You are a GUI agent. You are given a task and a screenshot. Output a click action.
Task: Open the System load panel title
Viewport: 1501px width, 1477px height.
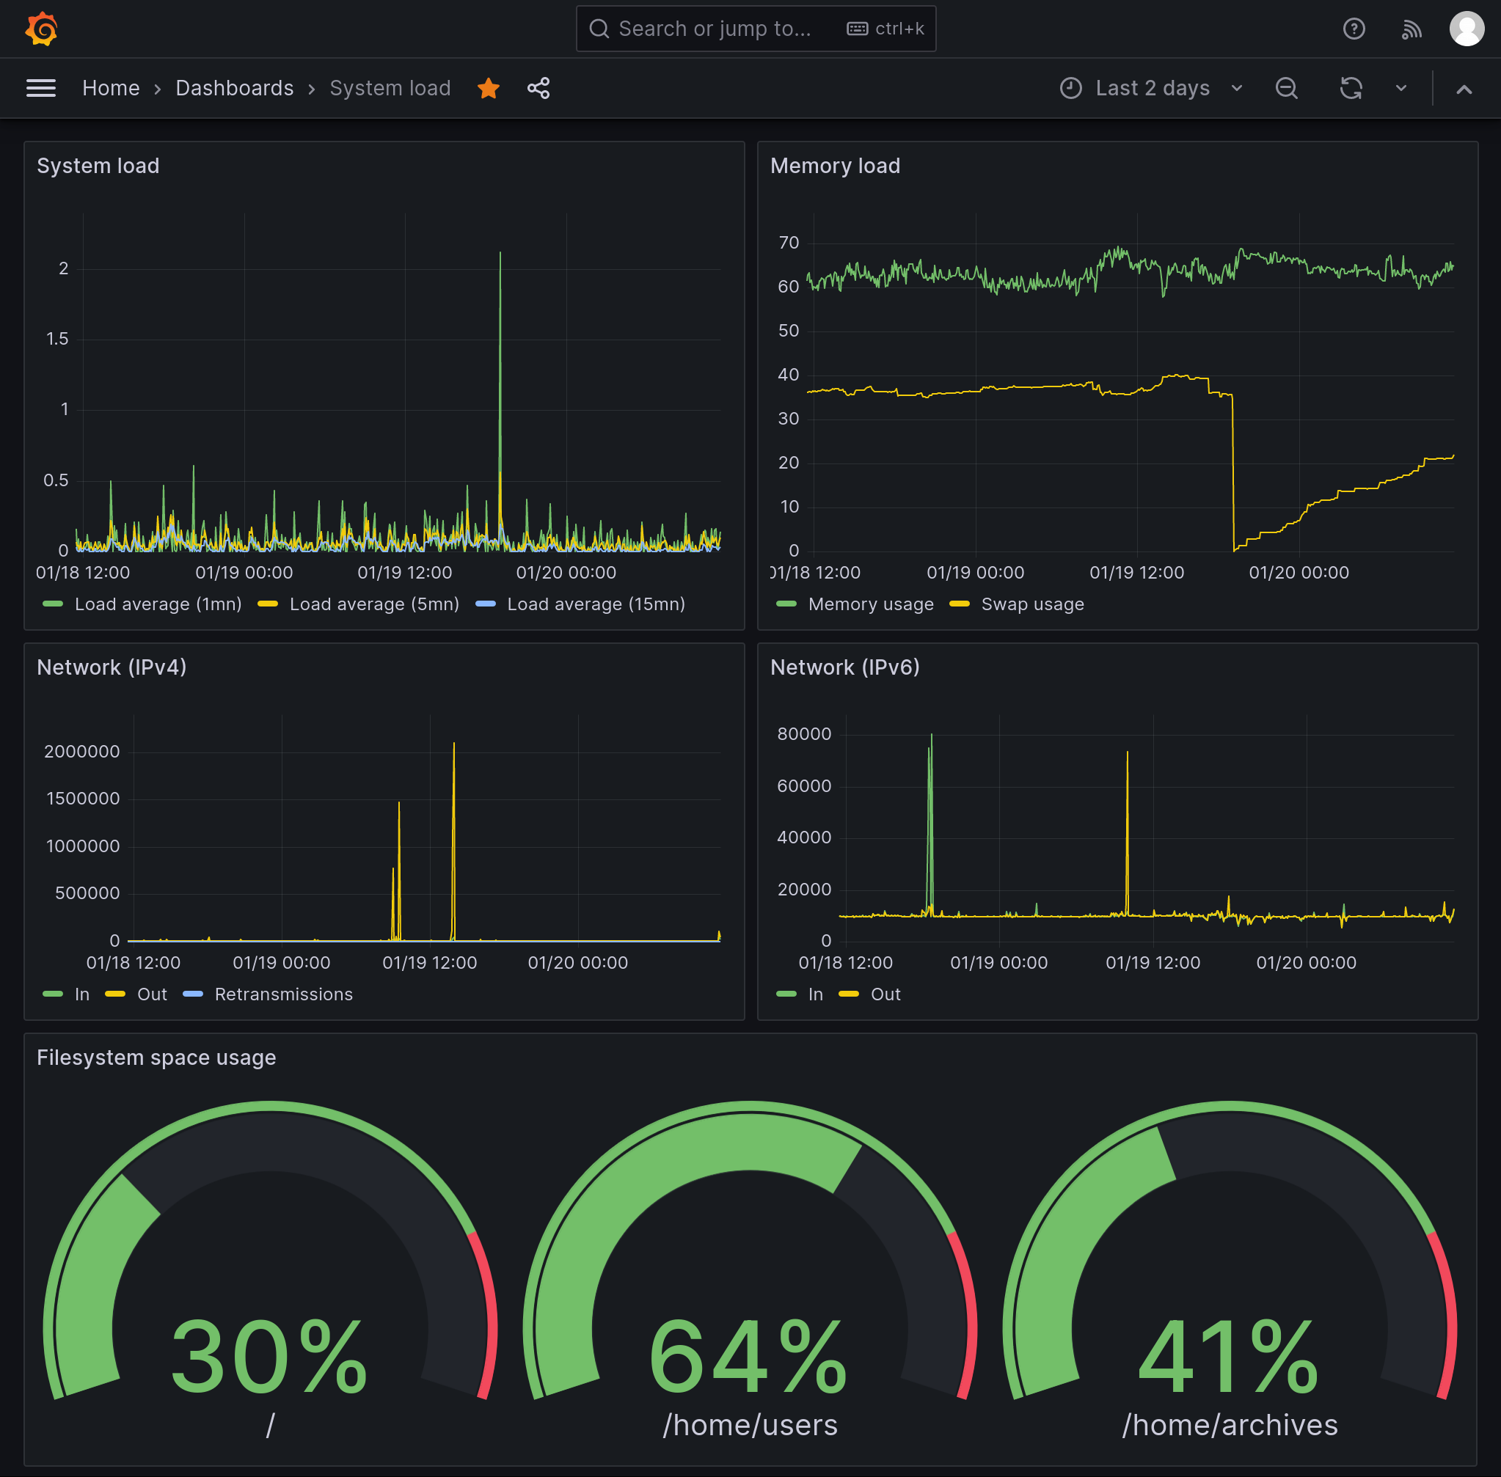pyautogui.click(x=98, y=166)
